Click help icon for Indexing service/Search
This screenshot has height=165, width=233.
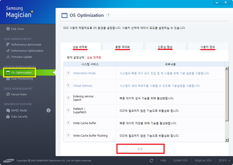pos(68,98)
